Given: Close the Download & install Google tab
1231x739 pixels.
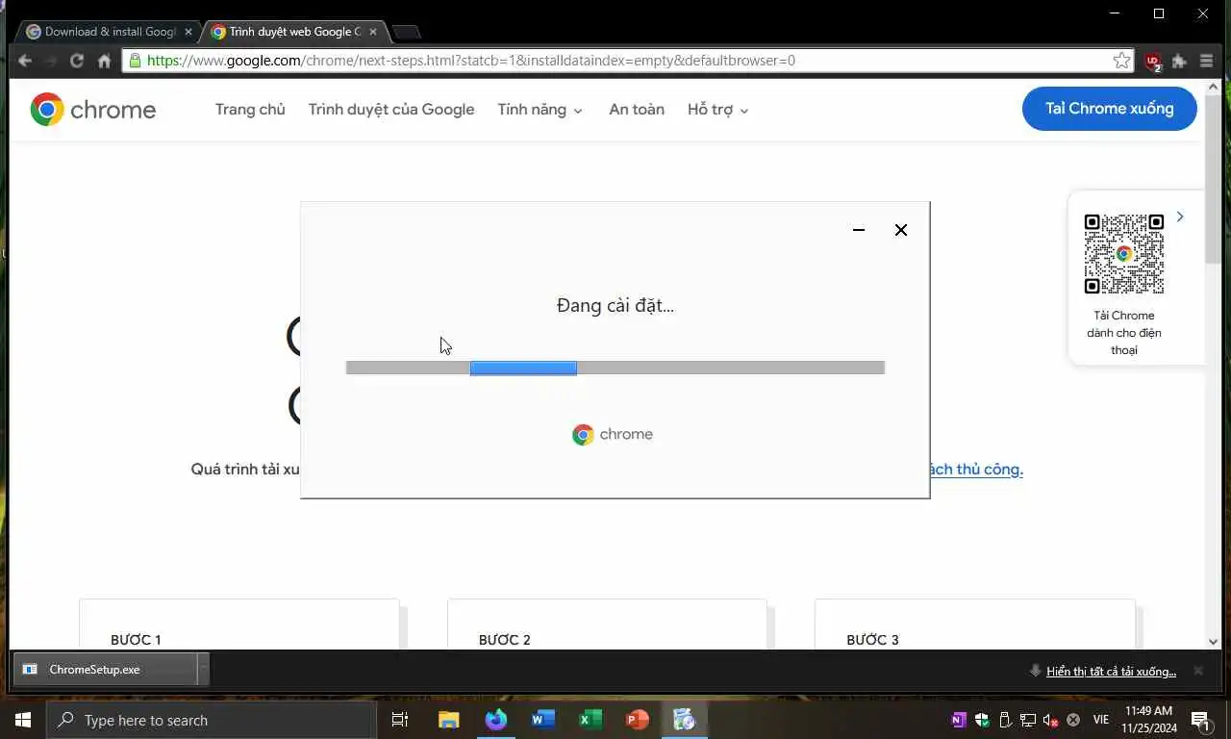Looking at the screenshot, I should pyautogui.click(x=188, y=32).
